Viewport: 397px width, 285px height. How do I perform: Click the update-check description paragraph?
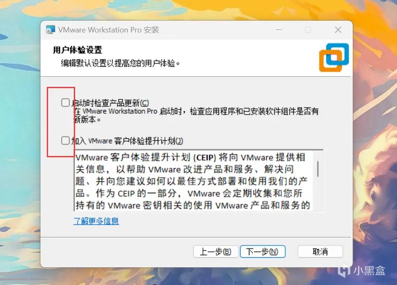pyautogui.click(x=196, y=115)
